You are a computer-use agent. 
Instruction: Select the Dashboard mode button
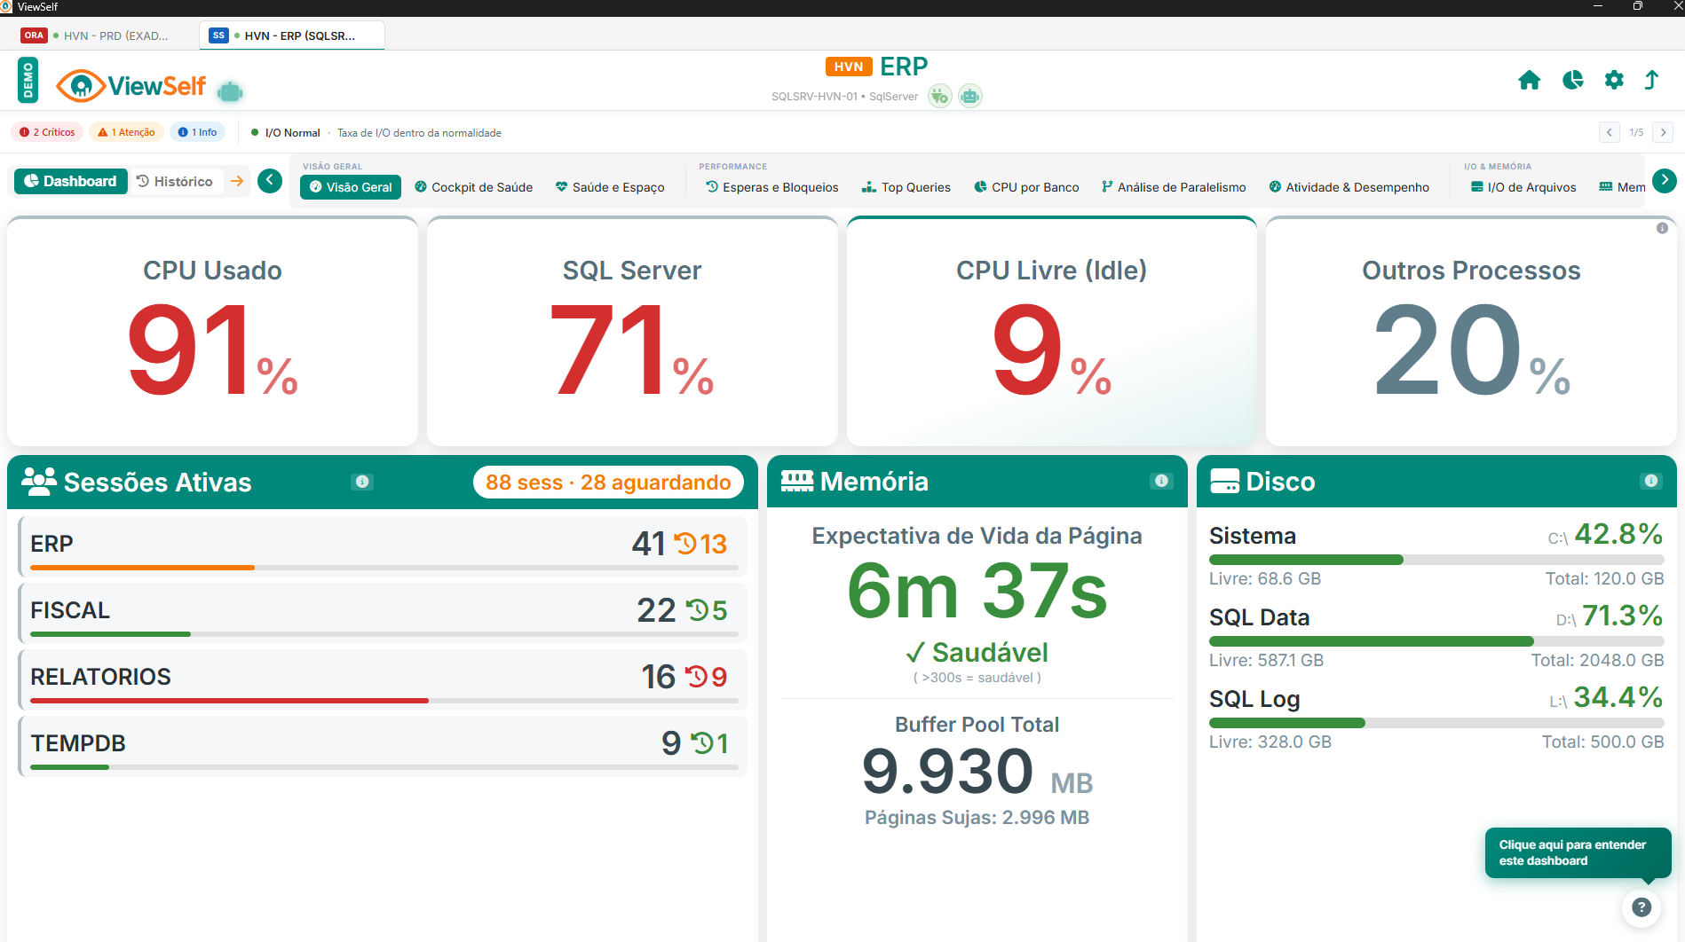click(71, 181)
